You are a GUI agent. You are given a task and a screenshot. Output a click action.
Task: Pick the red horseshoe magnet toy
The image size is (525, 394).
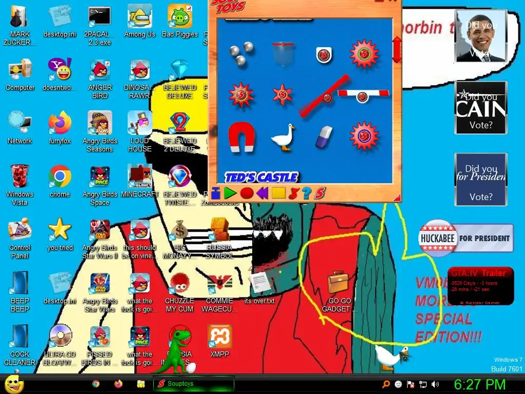241,137
